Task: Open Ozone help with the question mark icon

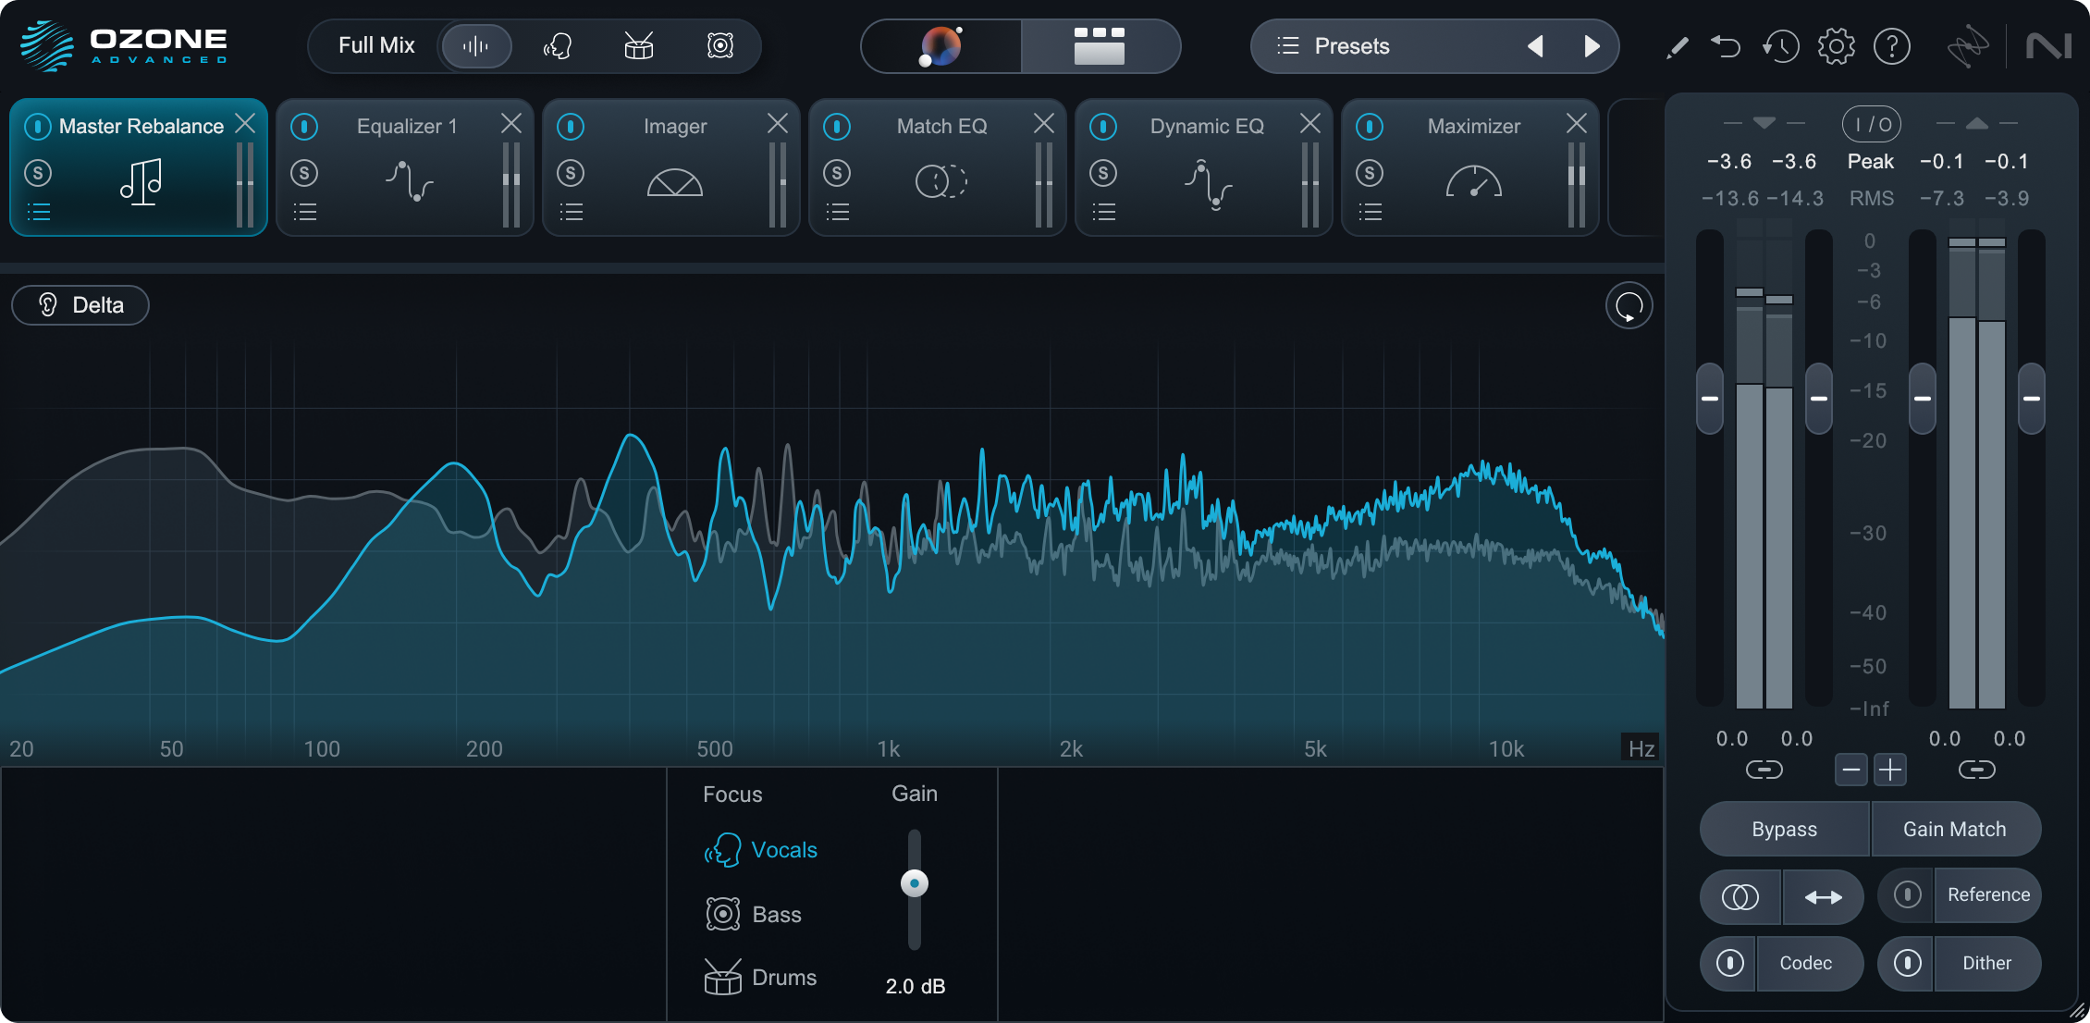Action: pyautogui.click(x=1892, y=45)
